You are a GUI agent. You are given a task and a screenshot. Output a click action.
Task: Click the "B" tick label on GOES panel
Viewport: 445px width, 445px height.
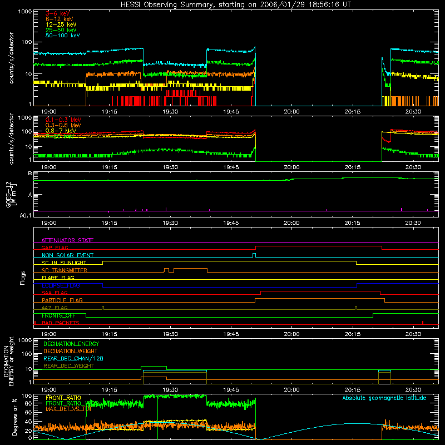tap(30, 174)
